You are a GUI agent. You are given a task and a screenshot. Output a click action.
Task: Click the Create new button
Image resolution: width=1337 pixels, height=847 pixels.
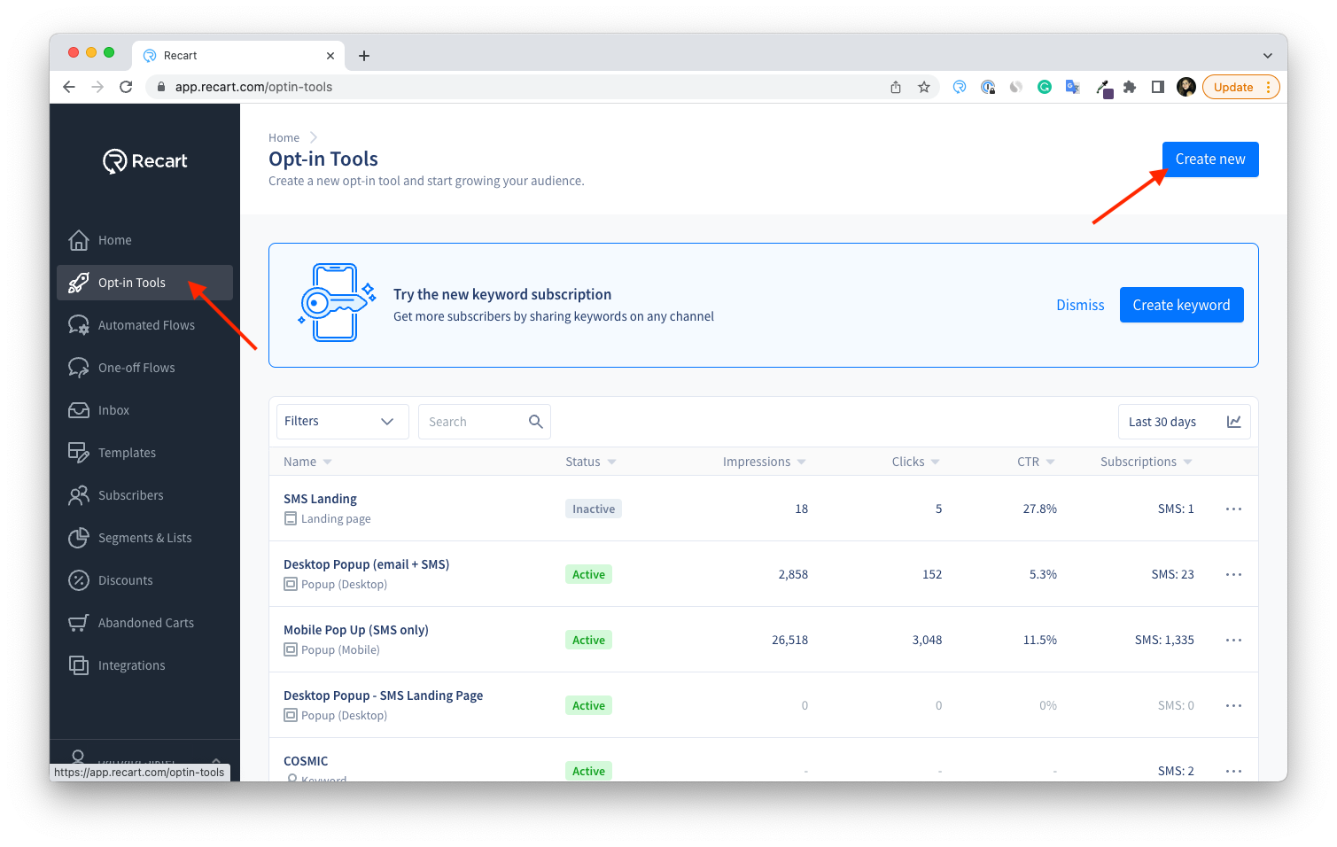click(x=1210, y=159)
